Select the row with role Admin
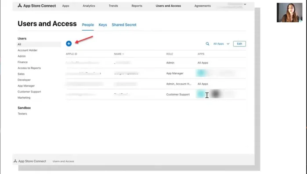Viewport: 307px width, 174px height. [155, 63]
